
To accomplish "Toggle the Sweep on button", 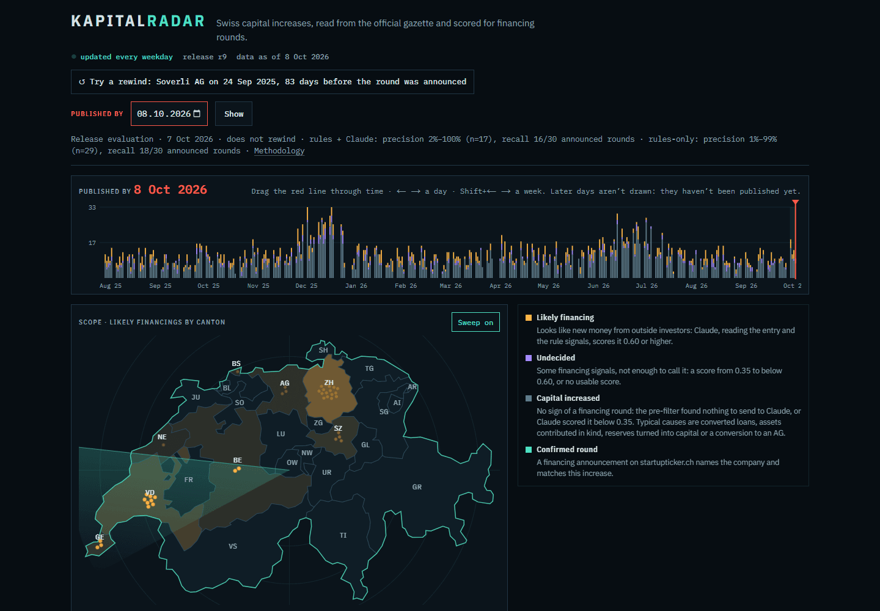I will (475, 322).
